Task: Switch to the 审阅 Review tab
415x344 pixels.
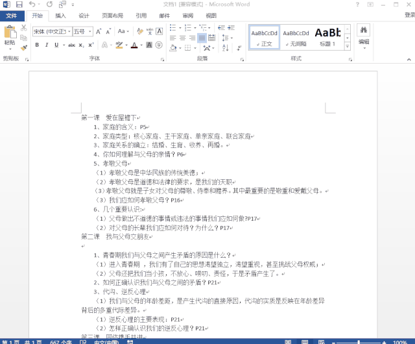Action: click(x=188, y=16)
